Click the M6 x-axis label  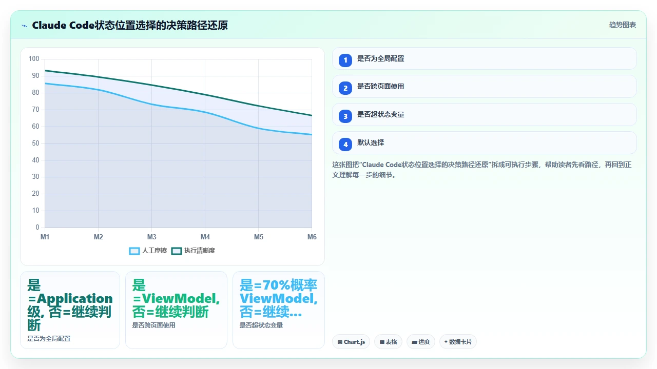coord(312,237)
